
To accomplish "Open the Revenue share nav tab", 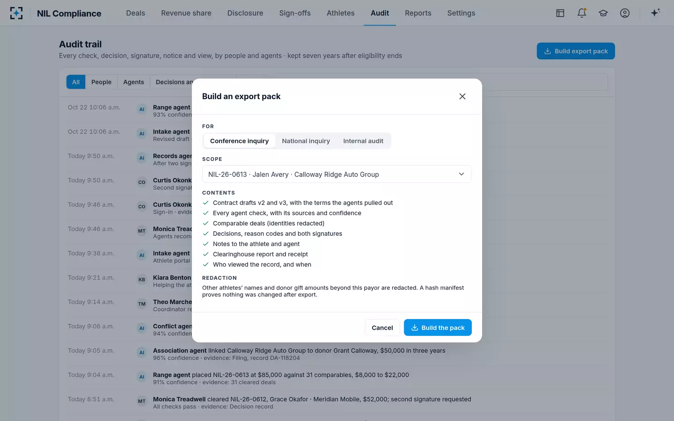I will [x=186, y=13].
